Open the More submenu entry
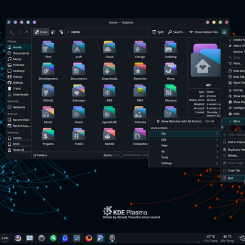245x245 pixels. coord(233,121)
